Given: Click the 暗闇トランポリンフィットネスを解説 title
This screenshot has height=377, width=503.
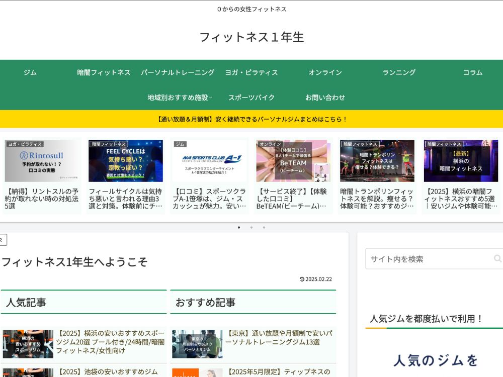Looking at the screenshot, I should coord(377,199).
